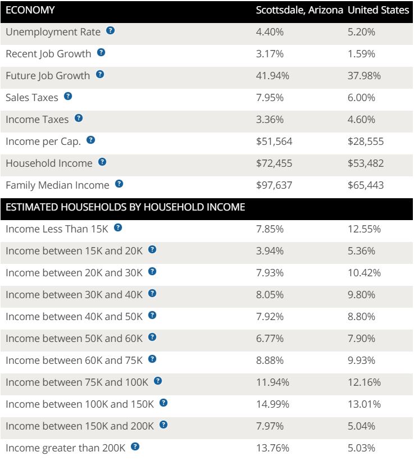This screenshot has width=414, height=461.
Task: Show info icon for Income between 60K and 75K
Action: 152,359
